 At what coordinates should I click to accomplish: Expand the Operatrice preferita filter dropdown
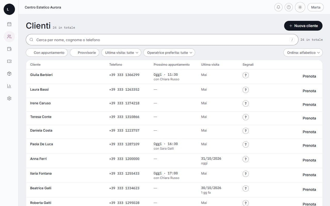click(x=169, y=53)
